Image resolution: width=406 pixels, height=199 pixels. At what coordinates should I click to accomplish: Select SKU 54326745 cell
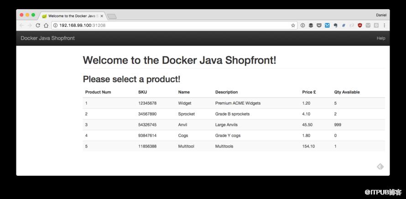point(147,125)
